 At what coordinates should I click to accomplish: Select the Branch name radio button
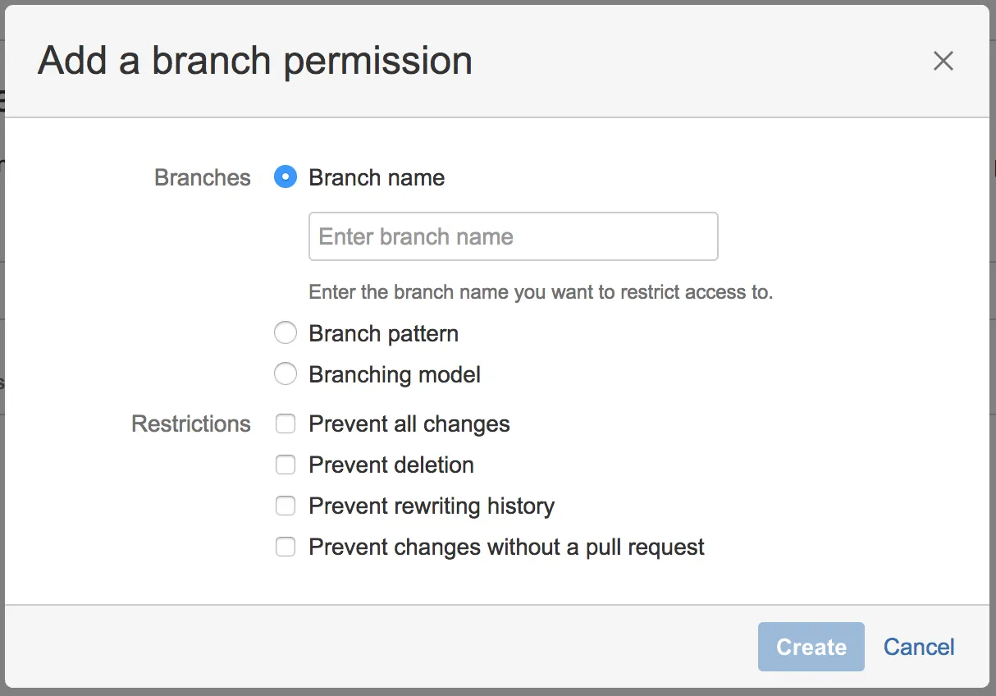click(286, 177)
